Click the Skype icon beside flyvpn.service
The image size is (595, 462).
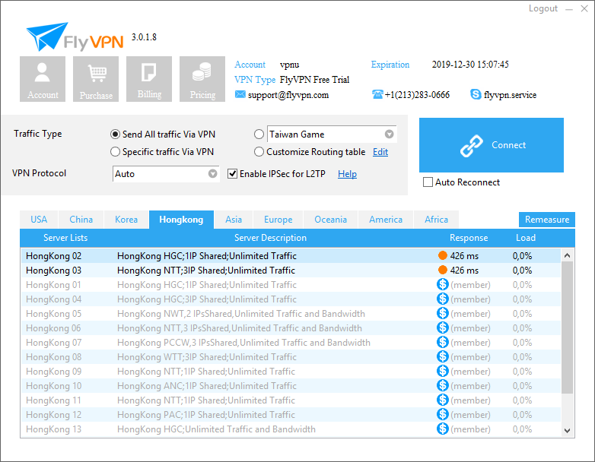pos(476,94)
